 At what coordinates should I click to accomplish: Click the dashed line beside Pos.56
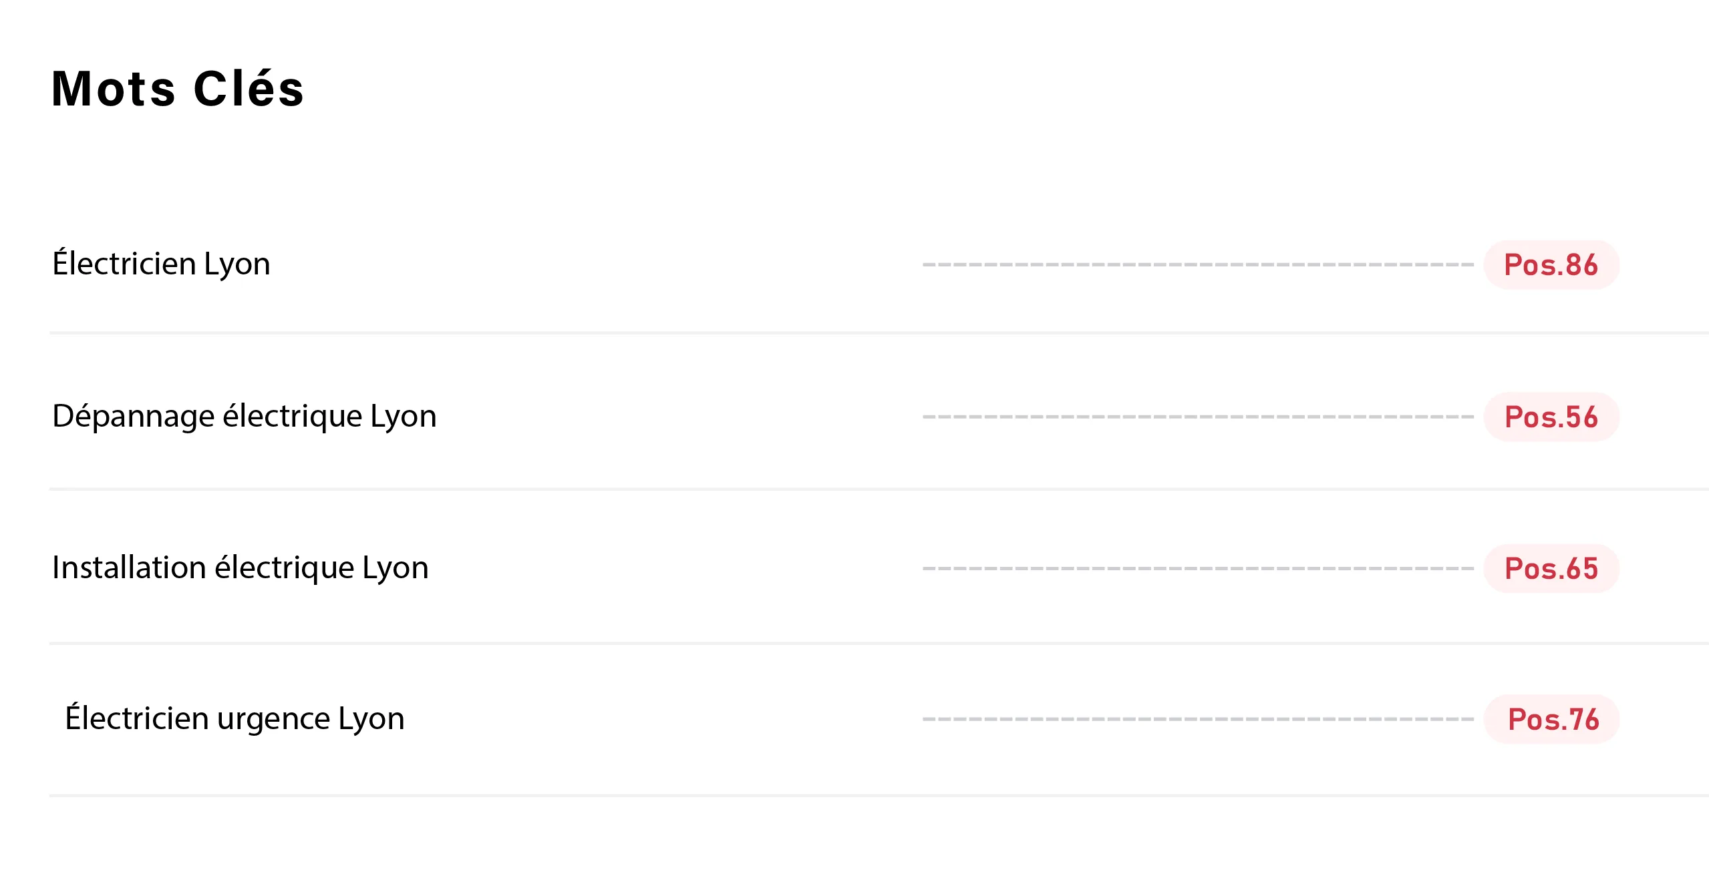click(x=1197, y=417)
